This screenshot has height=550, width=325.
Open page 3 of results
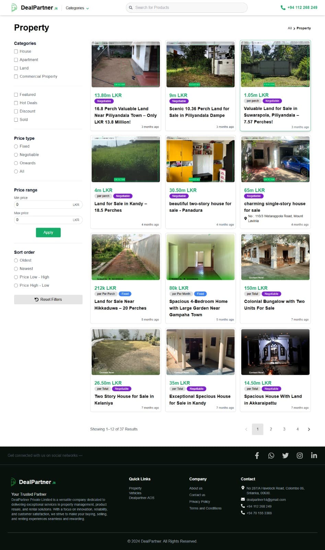(x=284, y=429)
